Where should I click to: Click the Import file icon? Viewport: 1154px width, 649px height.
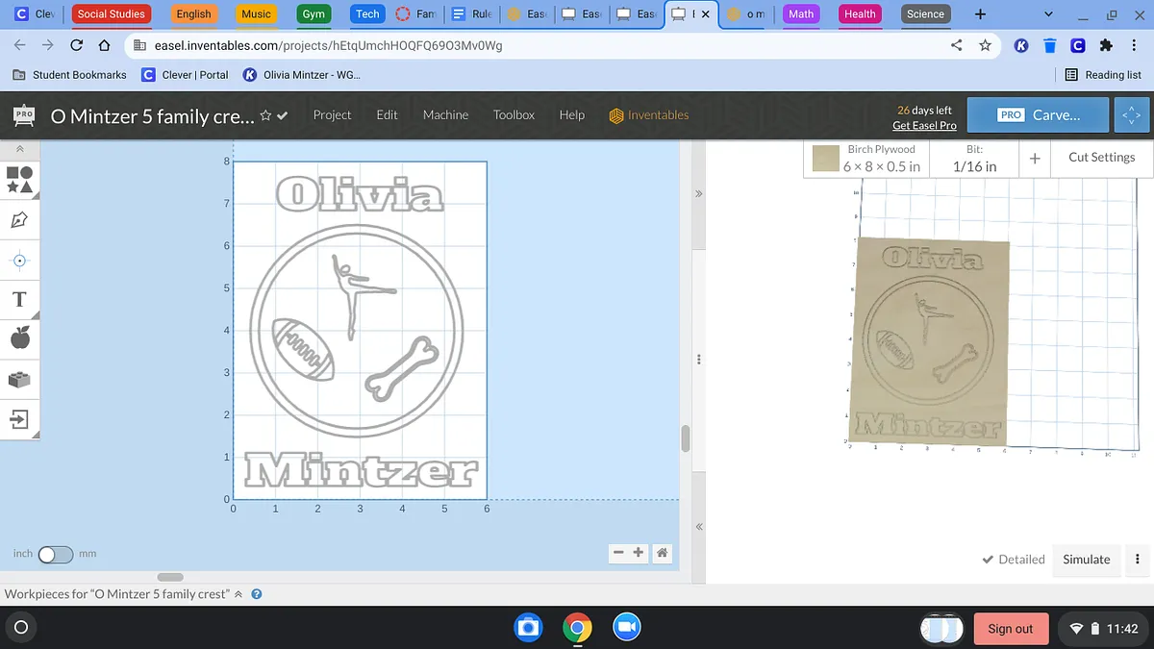[x=19, y=419]
